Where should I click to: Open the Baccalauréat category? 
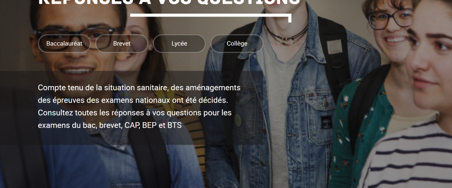(x=64, y=44)
